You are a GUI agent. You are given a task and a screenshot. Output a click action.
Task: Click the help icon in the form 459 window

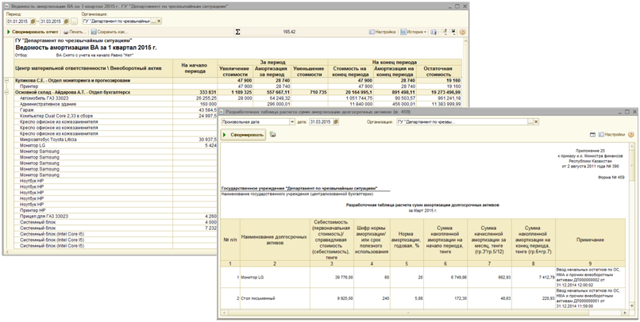(x=632, y=135)
